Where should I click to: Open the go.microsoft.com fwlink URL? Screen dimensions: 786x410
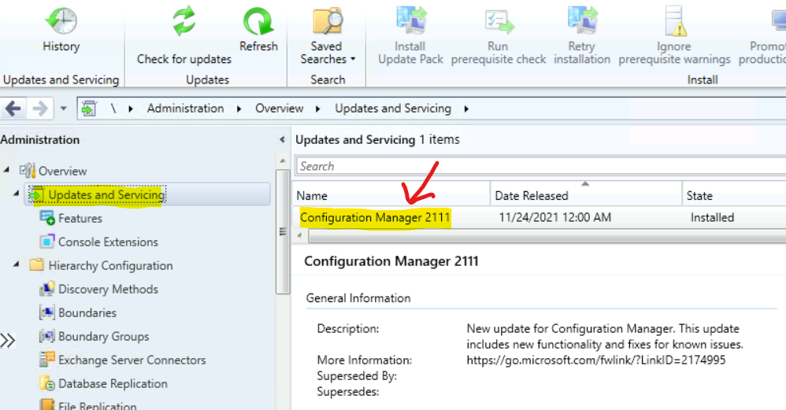596,360
